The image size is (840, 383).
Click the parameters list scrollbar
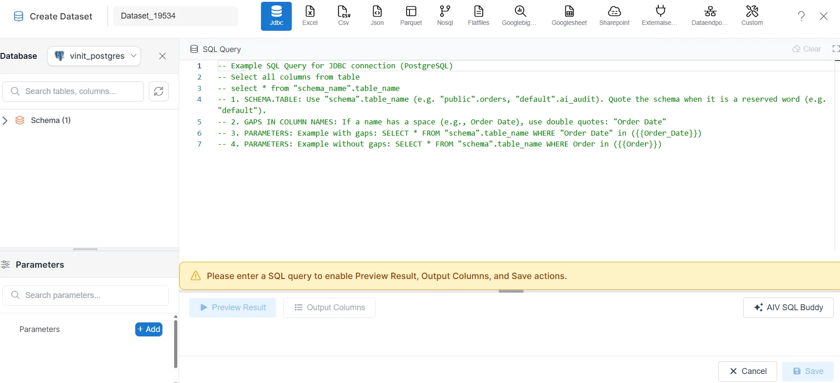[176, 344]
